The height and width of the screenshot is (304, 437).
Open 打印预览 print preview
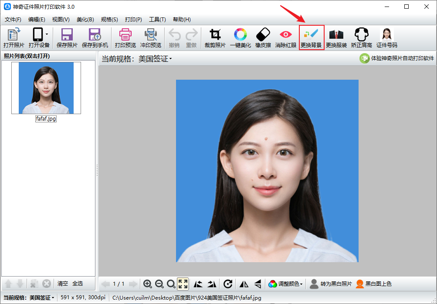click(x=125, y=37)
